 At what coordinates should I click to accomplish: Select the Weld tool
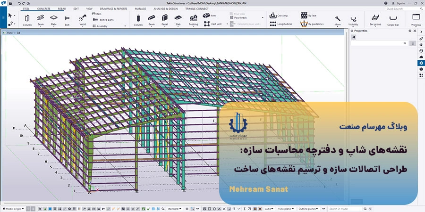[82, 20]
